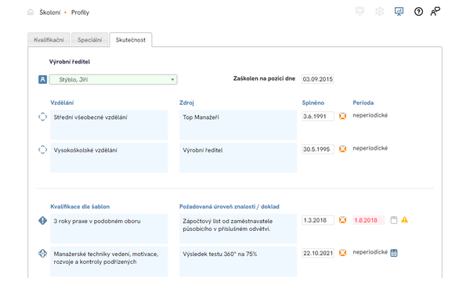Open blue calendar icon in Manažerské techniky row
The width and height of the screenshot is (470, 296).
tap(394, 253)
